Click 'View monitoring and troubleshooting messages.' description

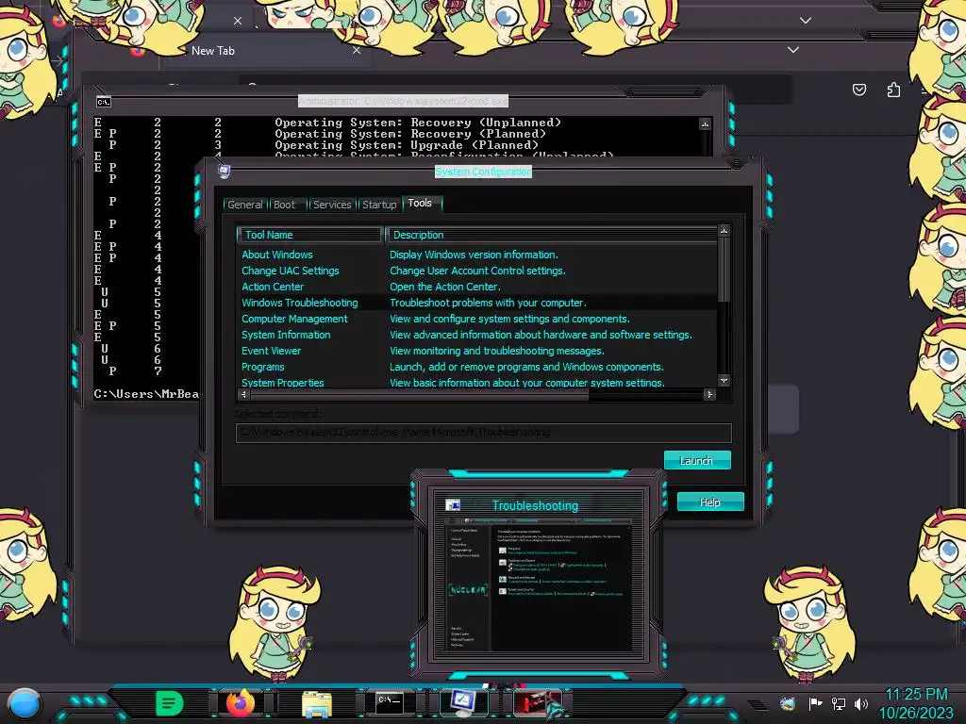(496, 351)
